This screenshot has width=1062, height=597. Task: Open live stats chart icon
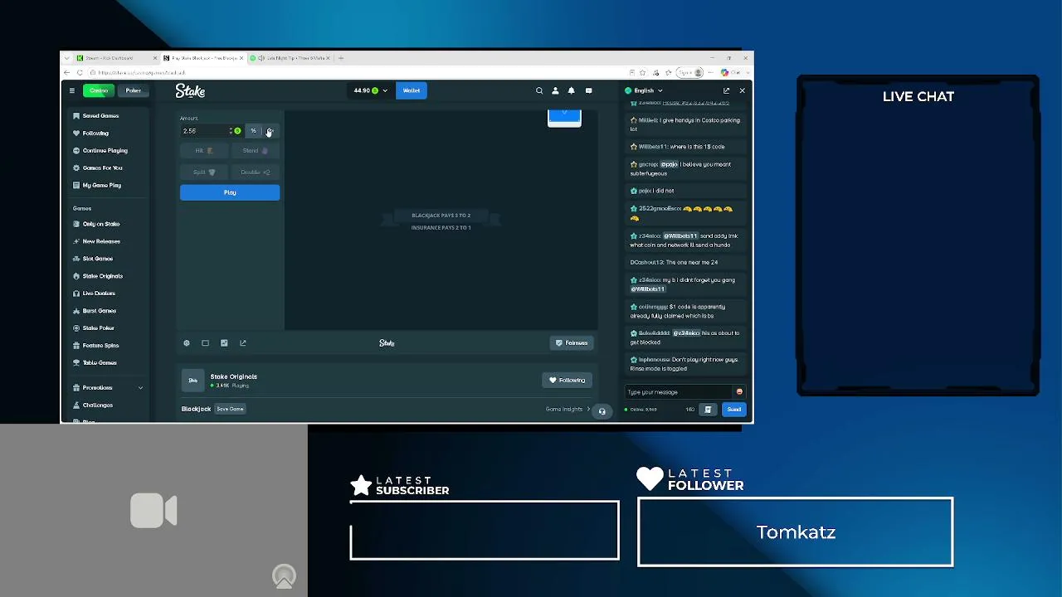tap(224, 343)
